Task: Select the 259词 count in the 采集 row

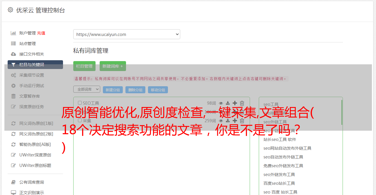Action: pyautogui.click(x=210, y=120)
